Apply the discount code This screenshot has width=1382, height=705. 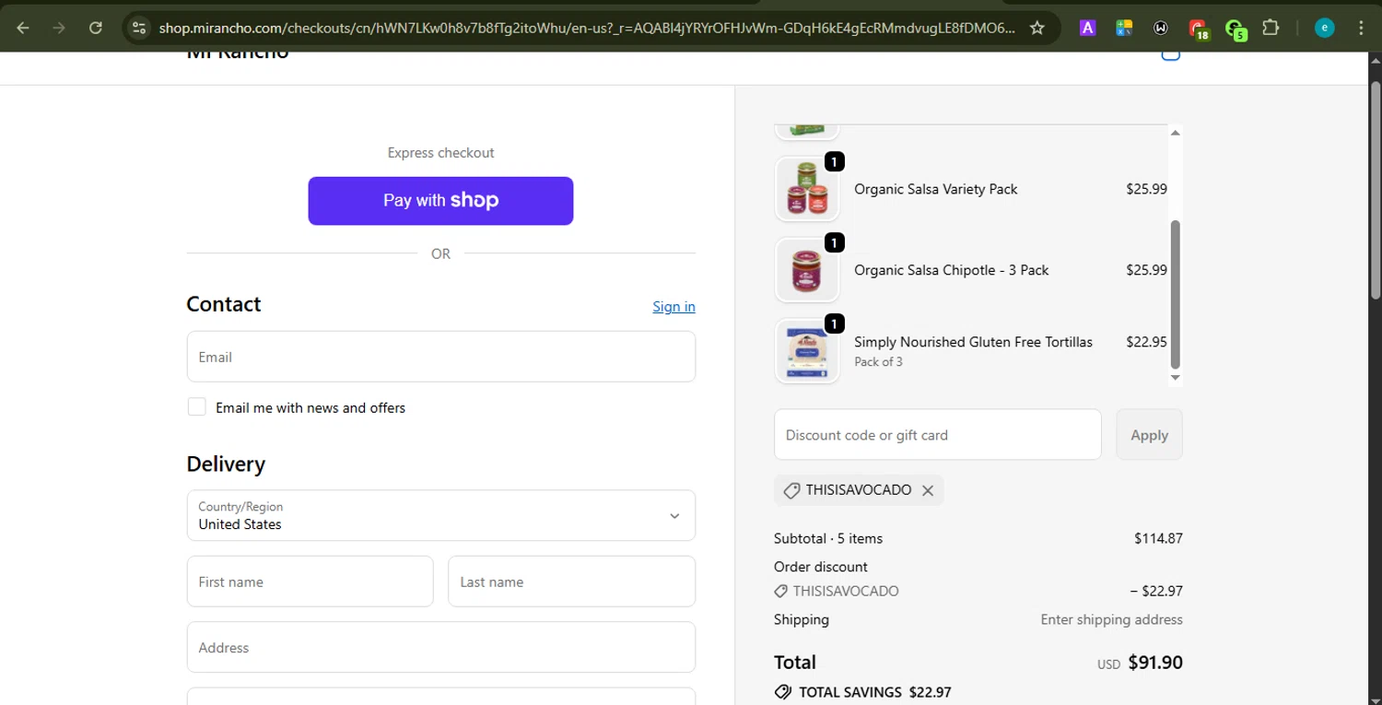pos(1149,435)
